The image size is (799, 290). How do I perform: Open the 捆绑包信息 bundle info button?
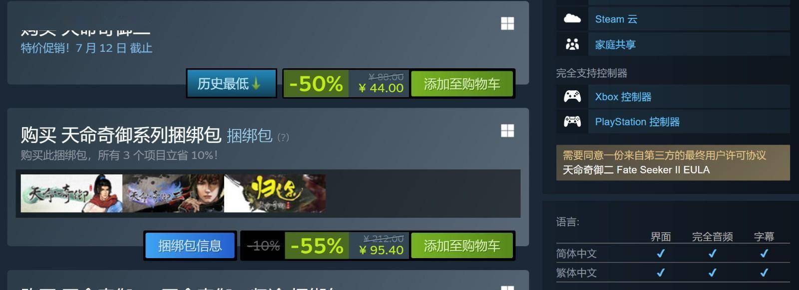(x=190, y=246)
